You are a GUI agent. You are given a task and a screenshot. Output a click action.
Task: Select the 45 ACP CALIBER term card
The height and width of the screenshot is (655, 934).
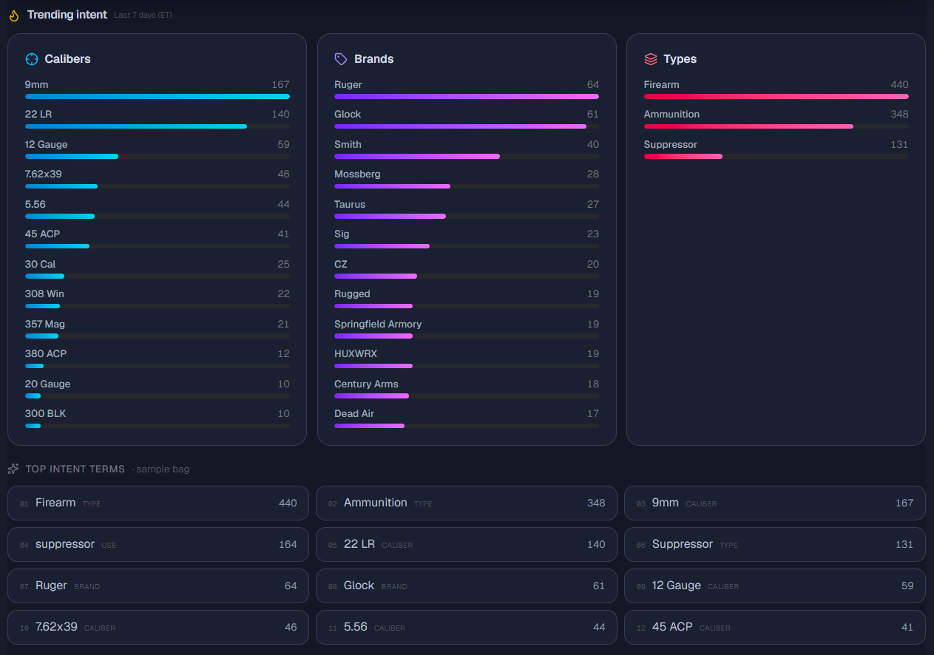click(775, 627)
